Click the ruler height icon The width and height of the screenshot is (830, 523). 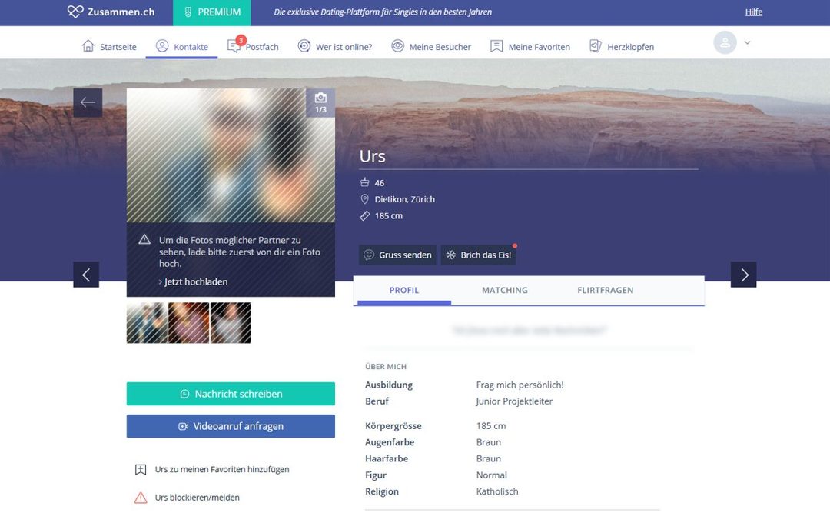click(x=365, y=215)
